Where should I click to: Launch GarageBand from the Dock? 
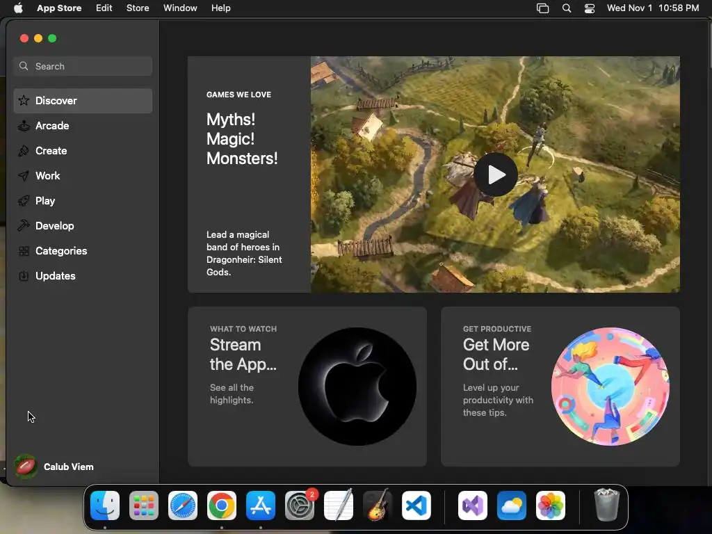click(x=378, y=505)
